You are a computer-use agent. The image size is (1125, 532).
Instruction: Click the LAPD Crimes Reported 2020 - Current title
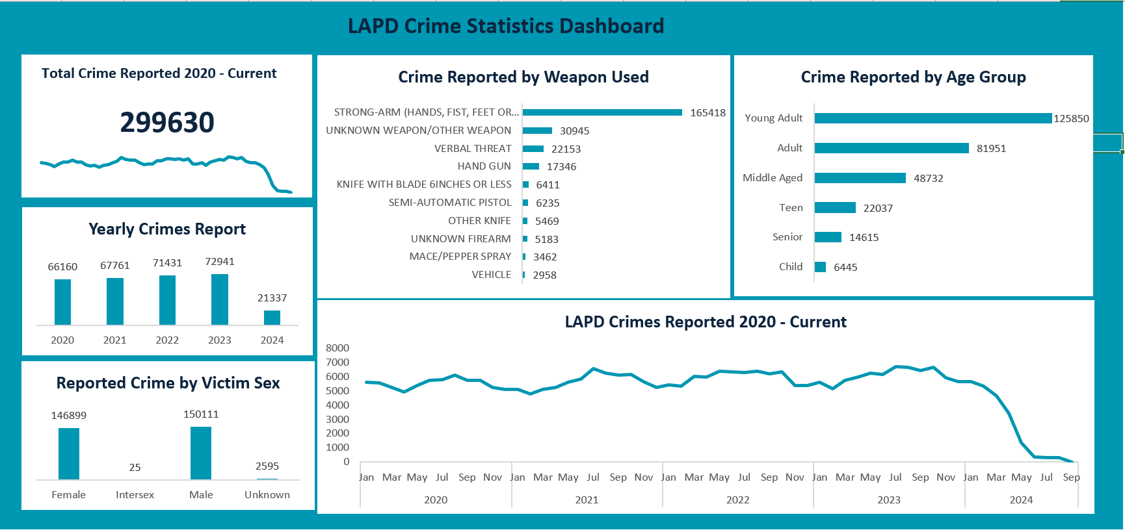tap(706, 322)
